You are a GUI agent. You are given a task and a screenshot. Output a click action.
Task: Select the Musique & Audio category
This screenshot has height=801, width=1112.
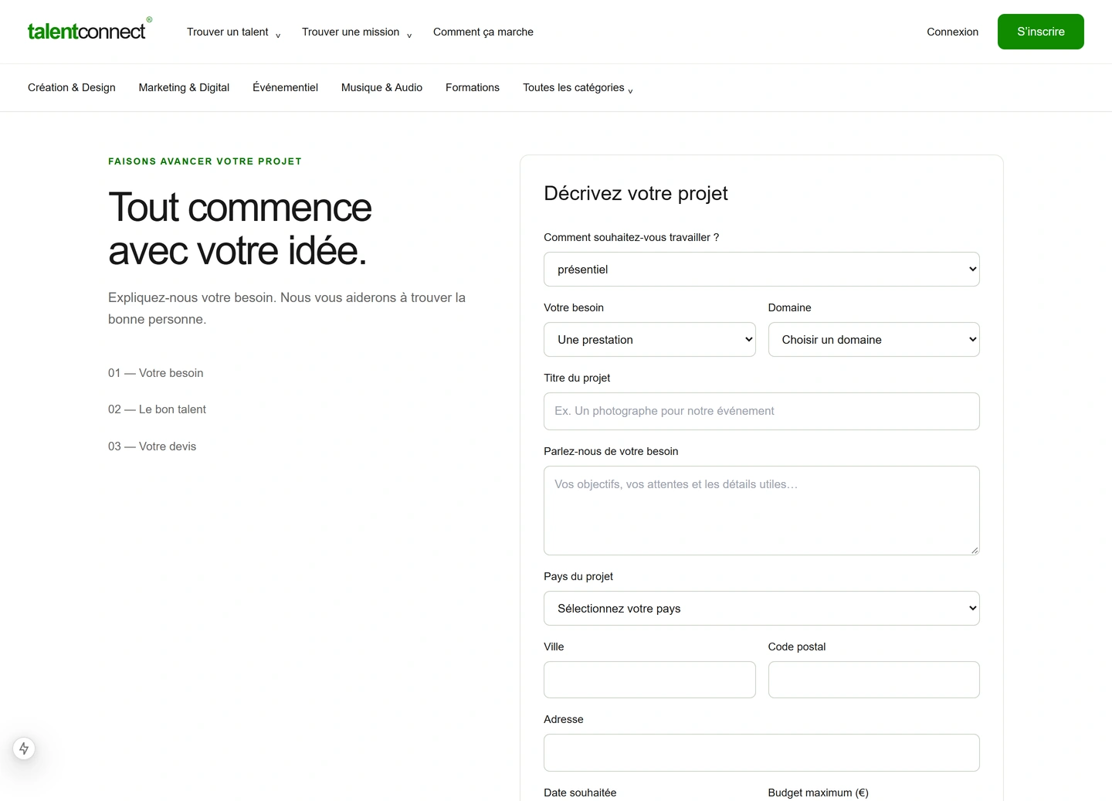coord(381,87)
